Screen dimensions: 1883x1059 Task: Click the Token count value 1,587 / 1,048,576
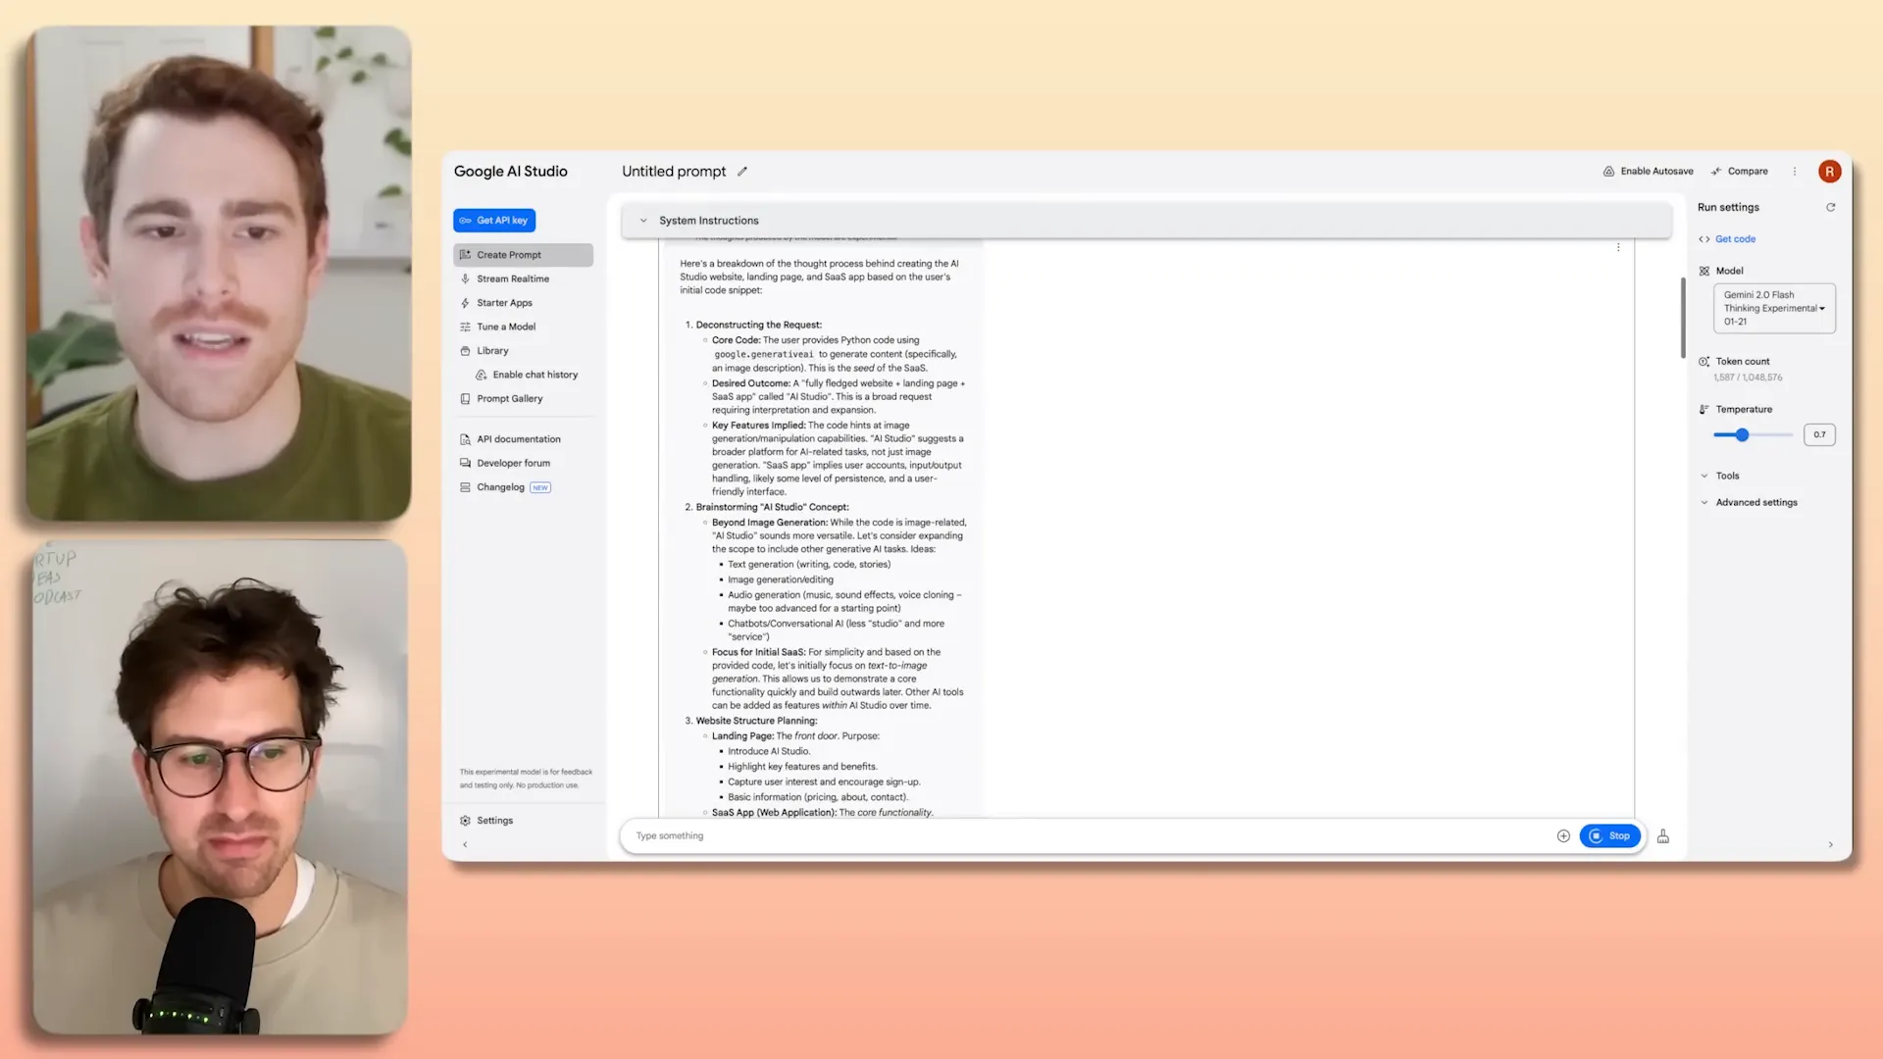click(x=1748, y=378)
